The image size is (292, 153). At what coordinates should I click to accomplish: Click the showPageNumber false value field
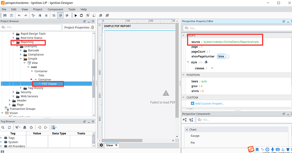pos(221,56)
